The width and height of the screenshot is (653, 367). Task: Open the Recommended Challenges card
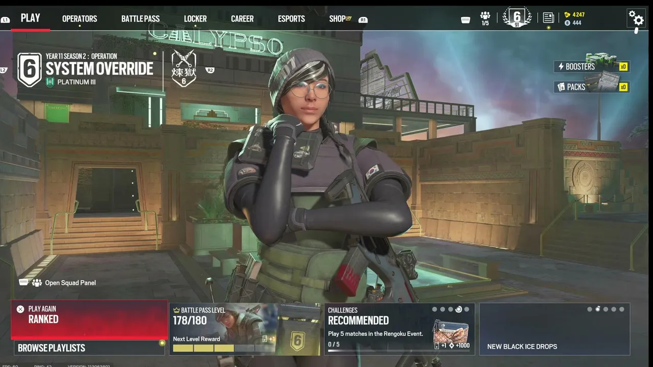(399, 329)
